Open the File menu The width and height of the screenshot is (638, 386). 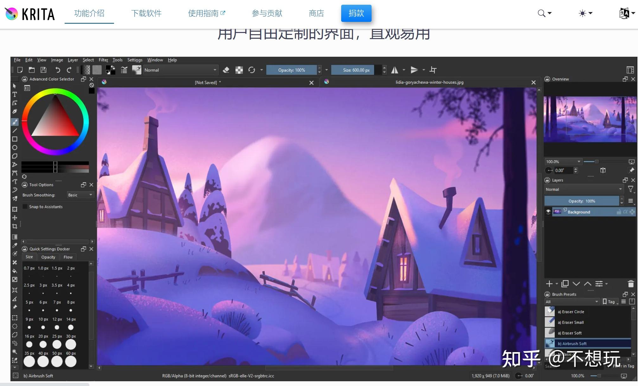click(x=17, y=60)
